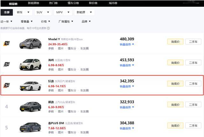Expand 销量趋势 for 轩逸
The width and height of the screenshot is (204, 137).
(127, 86)
